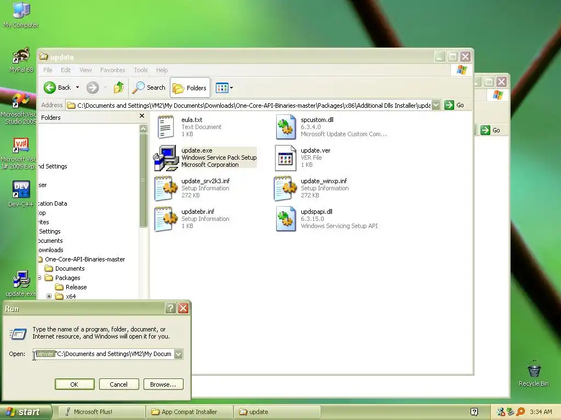Open the Help menu

pyautogui.click(x=162, y=70)
